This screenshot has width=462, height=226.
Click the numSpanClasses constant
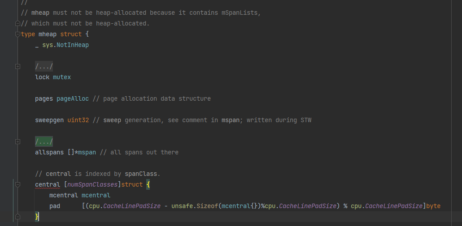point(92,184)
